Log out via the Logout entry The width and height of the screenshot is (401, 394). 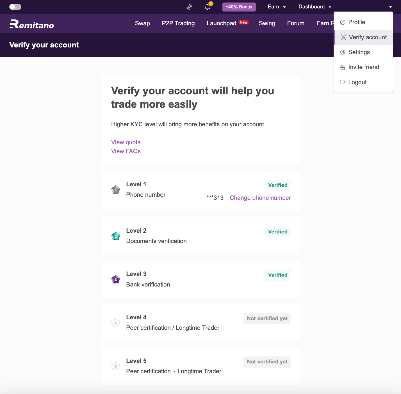pos(363,82)
